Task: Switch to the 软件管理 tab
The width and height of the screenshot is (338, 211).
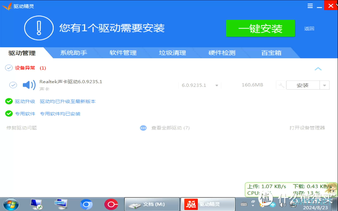Action: (123, 53)
